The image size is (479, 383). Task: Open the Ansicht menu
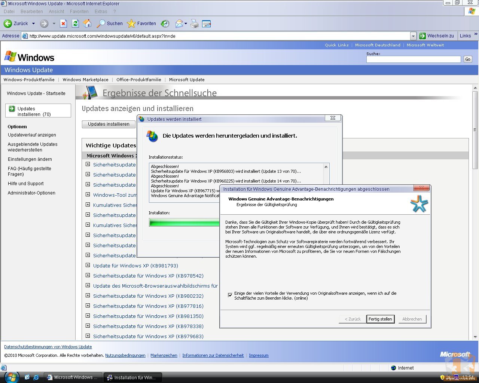57,12
